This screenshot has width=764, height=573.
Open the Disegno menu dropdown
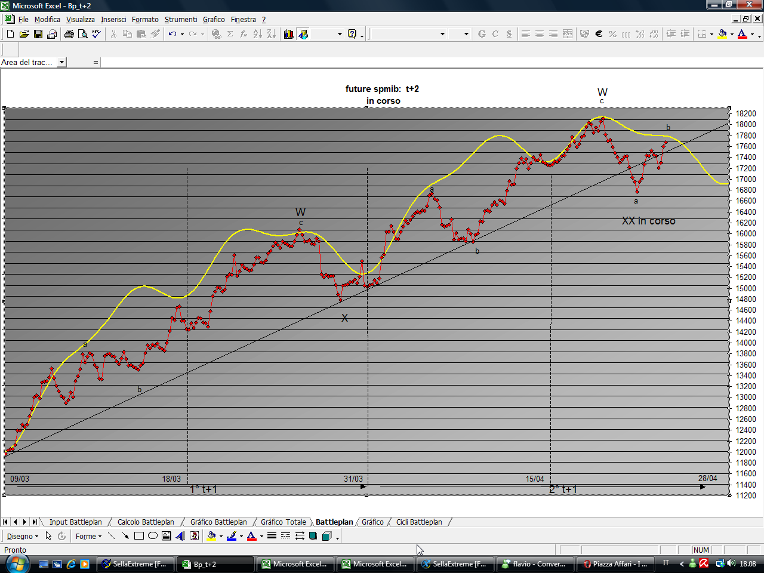click(x=23, y=536)
